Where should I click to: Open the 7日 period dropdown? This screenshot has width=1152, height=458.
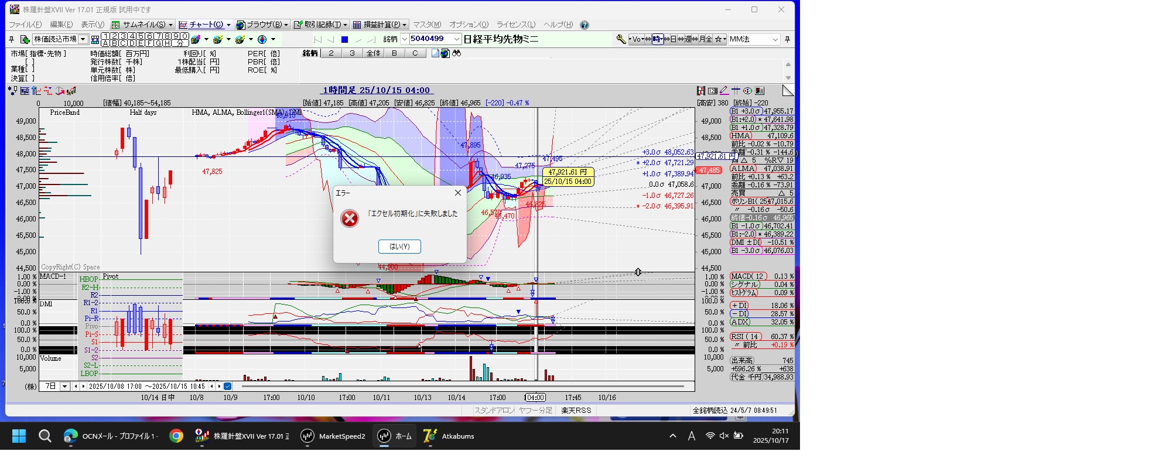click(x=65, y=387)
